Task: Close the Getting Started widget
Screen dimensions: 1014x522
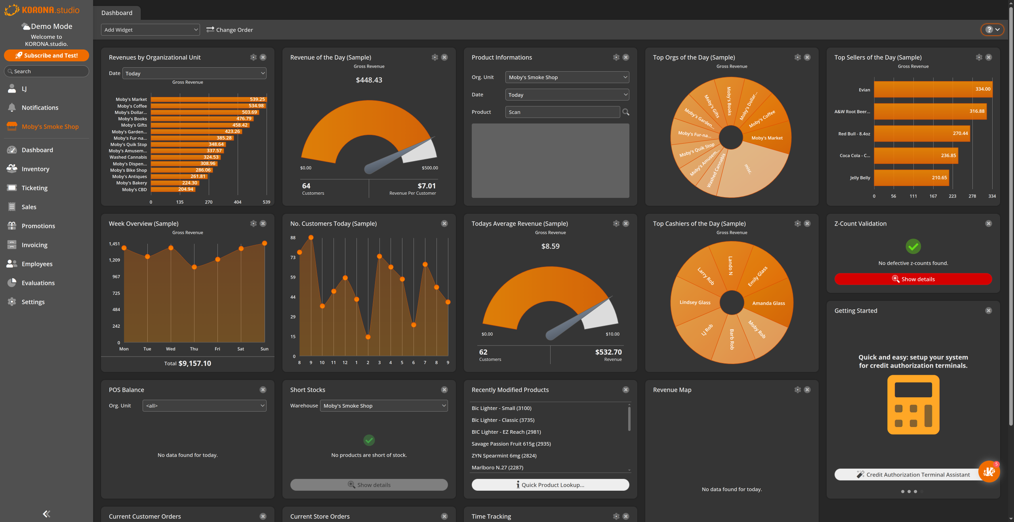Action: tap(989, 311)
